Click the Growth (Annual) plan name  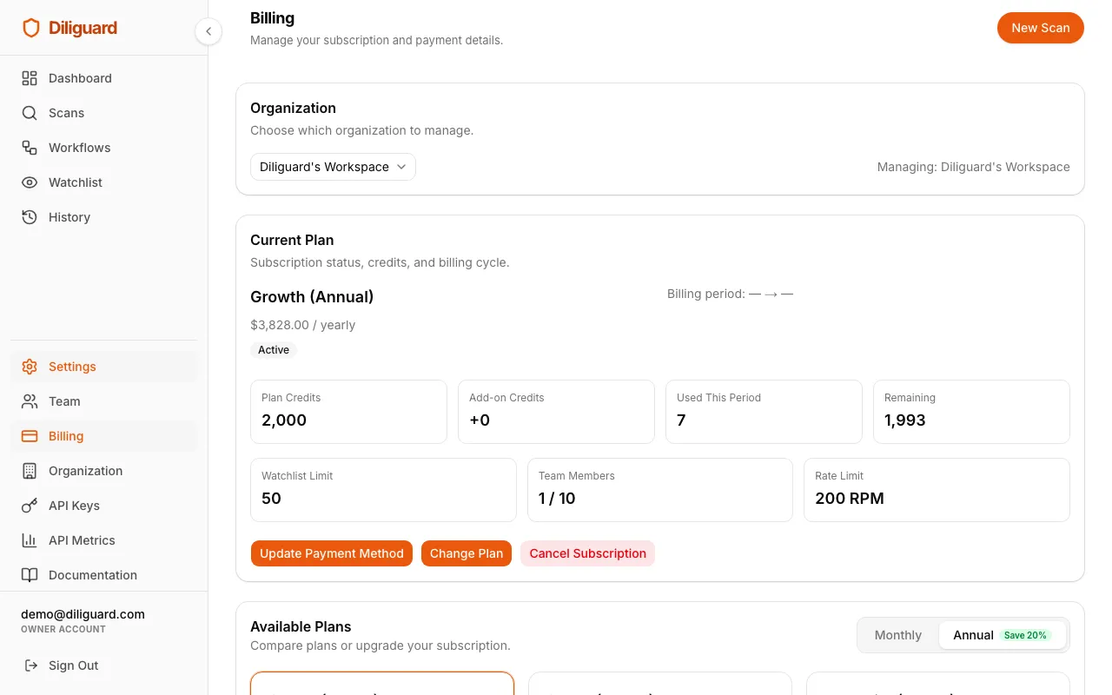pyautogui.click(x=312, y=297)
